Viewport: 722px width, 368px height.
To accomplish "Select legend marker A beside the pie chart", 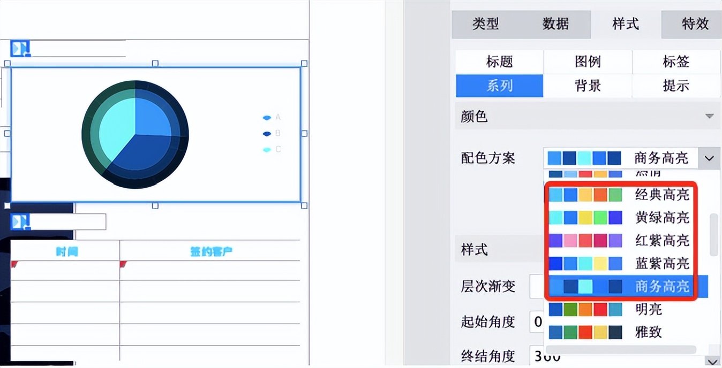I will point(266,117).
